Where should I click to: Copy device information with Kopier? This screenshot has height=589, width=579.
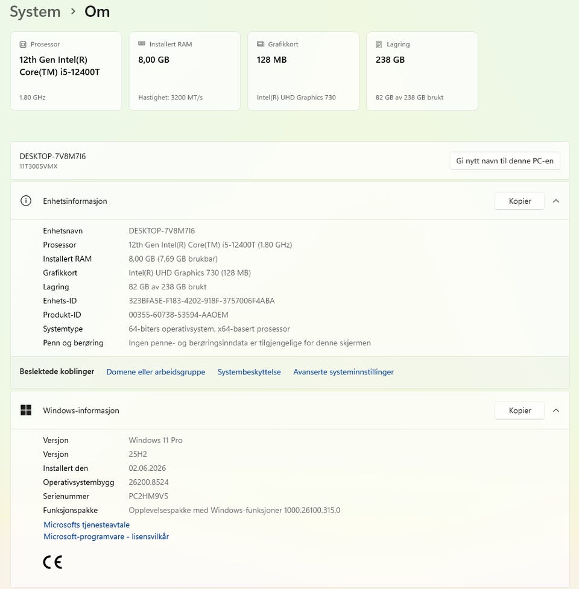520,201
